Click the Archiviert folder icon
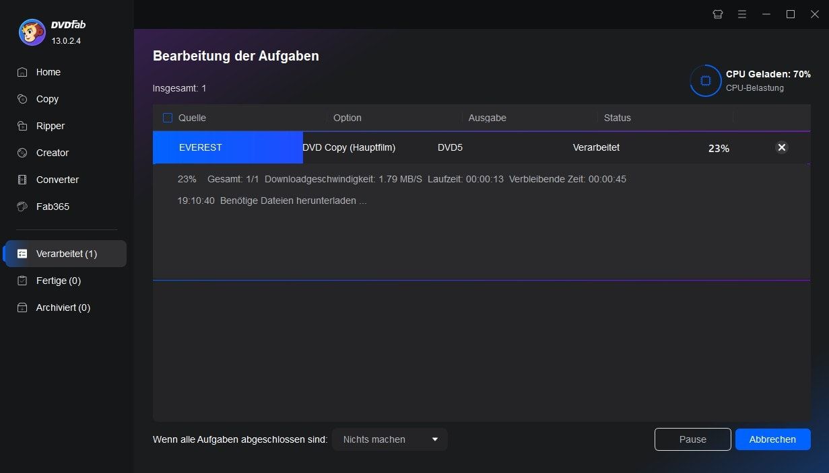This screenshot has height=473, width=829. tap(23, 307)
